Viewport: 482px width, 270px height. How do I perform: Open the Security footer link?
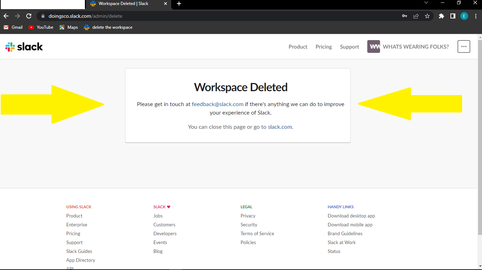coord(249,225)
